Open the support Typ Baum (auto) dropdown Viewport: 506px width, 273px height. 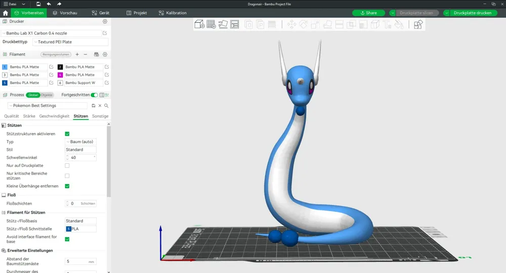[x=80, y=142]
